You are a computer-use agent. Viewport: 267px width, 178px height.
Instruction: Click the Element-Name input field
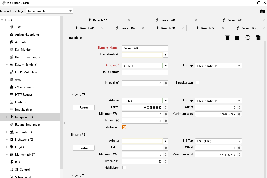click(145, 48)
